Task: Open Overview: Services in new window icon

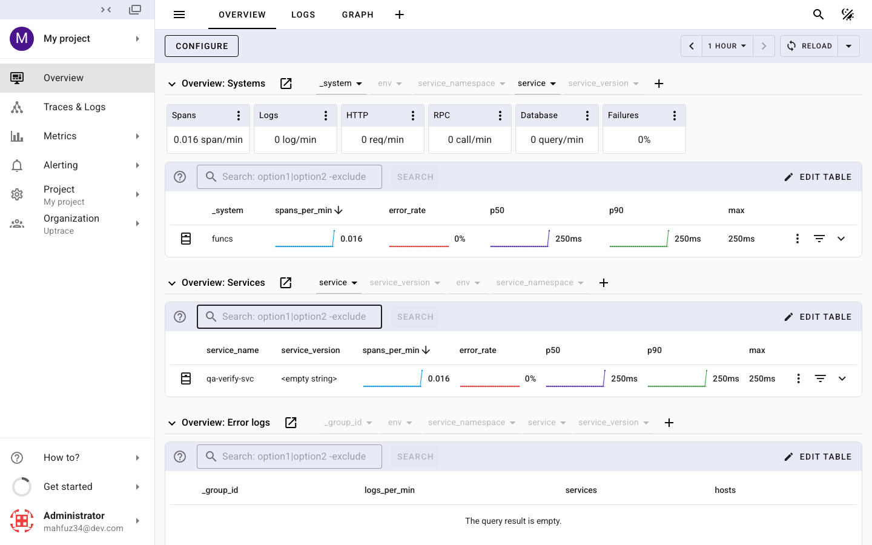Action: [286, 283]
